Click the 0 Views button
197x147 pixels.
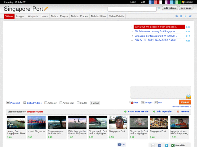coord(95,103)
